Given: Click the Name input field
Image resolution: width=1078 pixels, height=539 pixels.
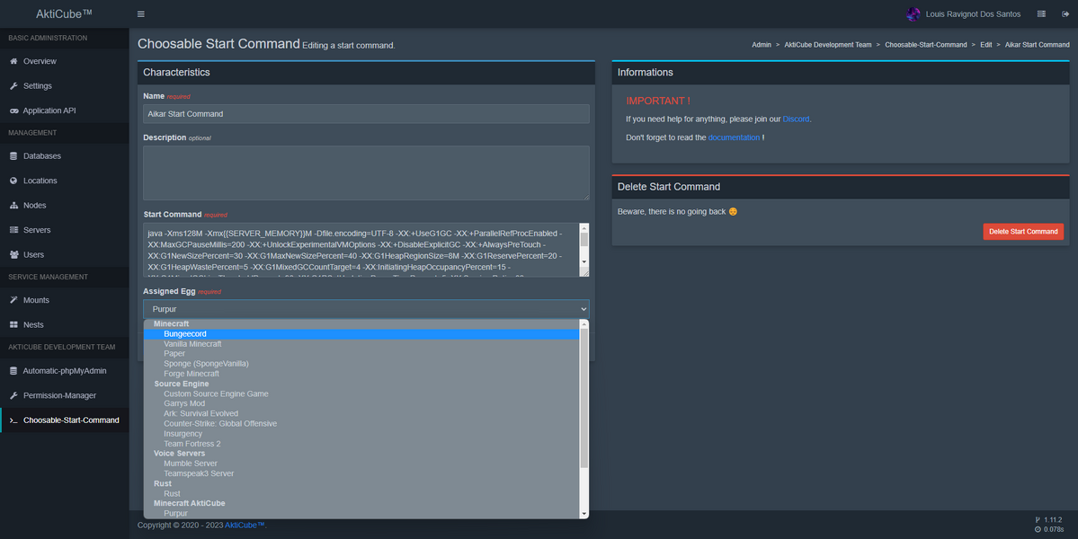Looking at the screenshot, I should [x=366, y=114].
